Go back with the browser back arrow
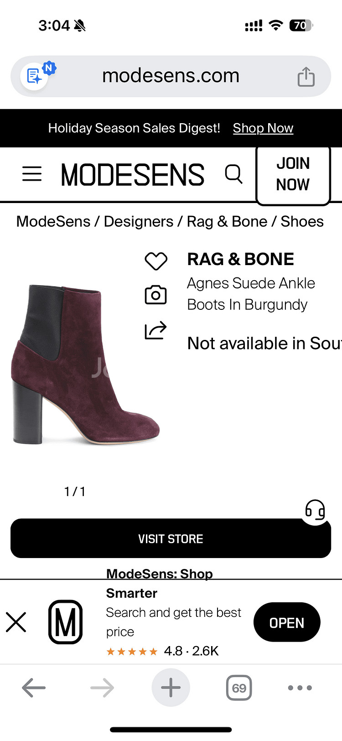The image size is (342, 741). coord(34,688)
